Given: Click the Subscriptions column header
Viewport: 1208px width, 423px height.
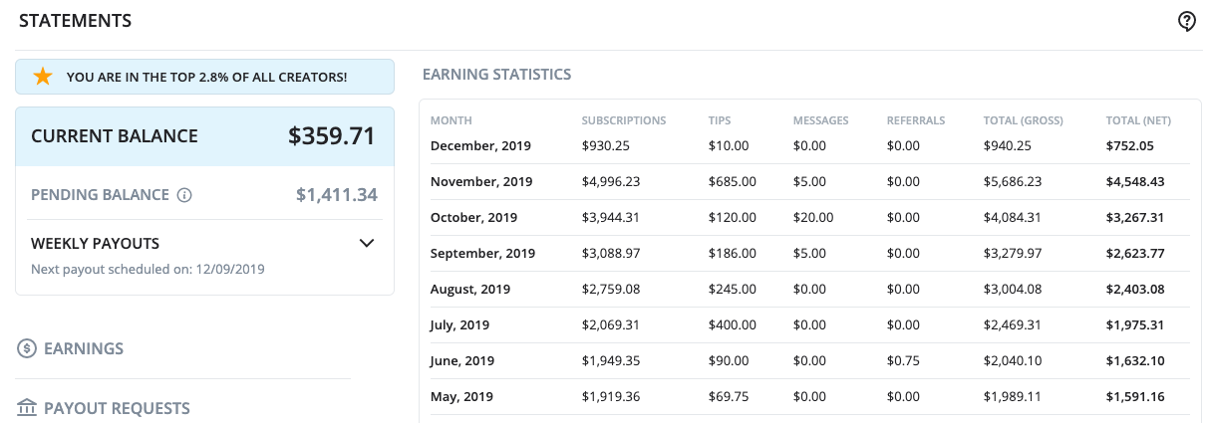Looking at the screenshot, I should coord(624,120).
